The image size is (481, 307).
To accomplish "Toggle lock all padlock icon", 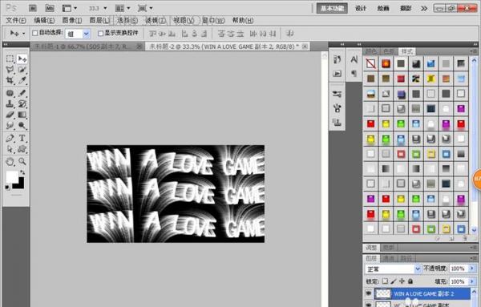I will click(x=410, y=281).
